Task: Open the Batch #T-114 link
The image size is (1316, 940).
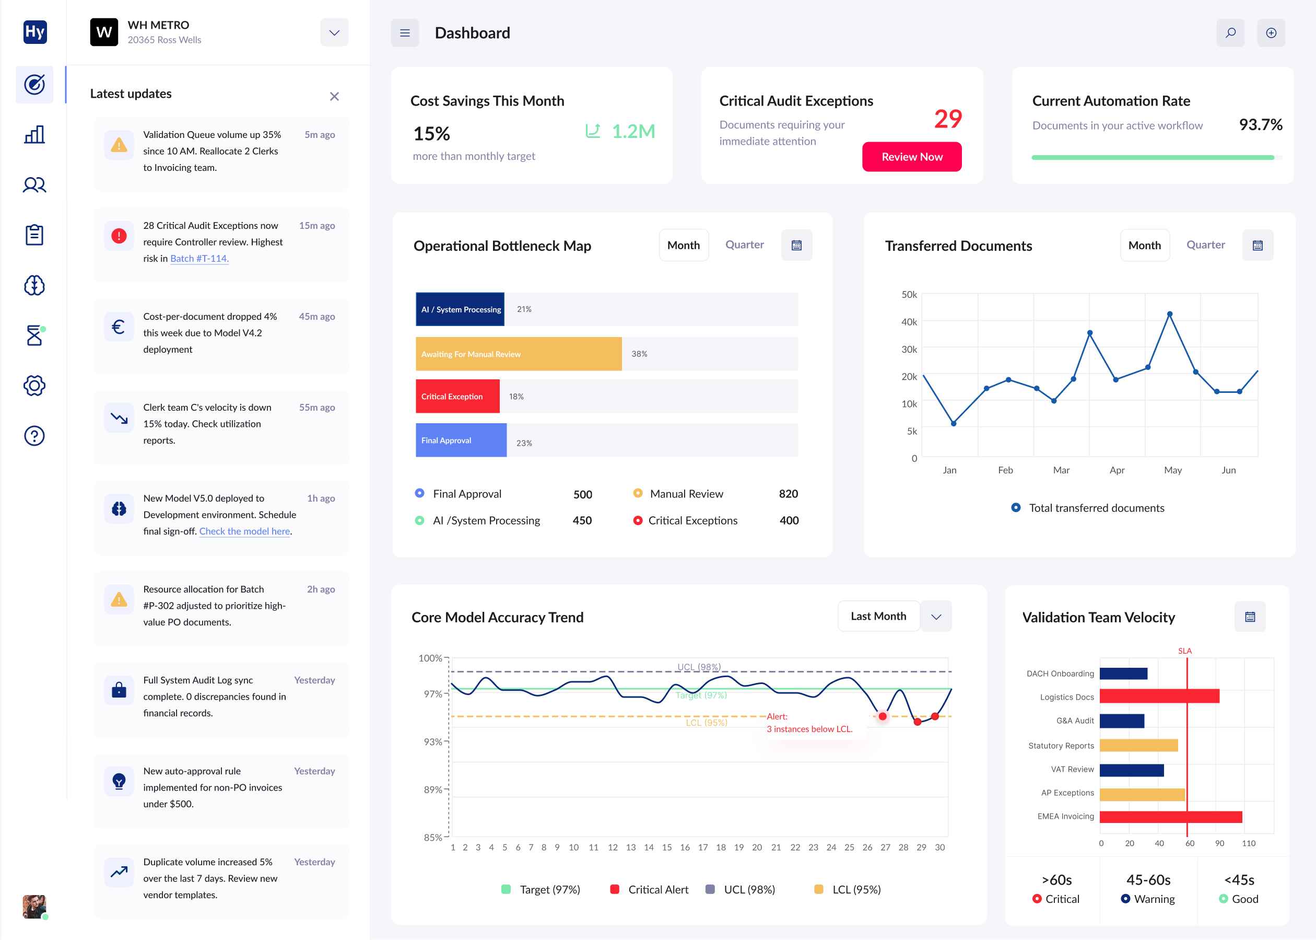Action: click(199, 258)
